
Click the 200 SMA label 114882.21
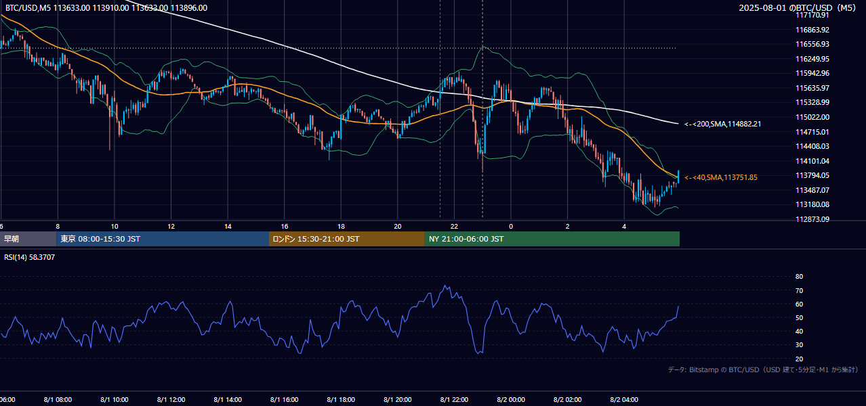(x=723, y=124)
